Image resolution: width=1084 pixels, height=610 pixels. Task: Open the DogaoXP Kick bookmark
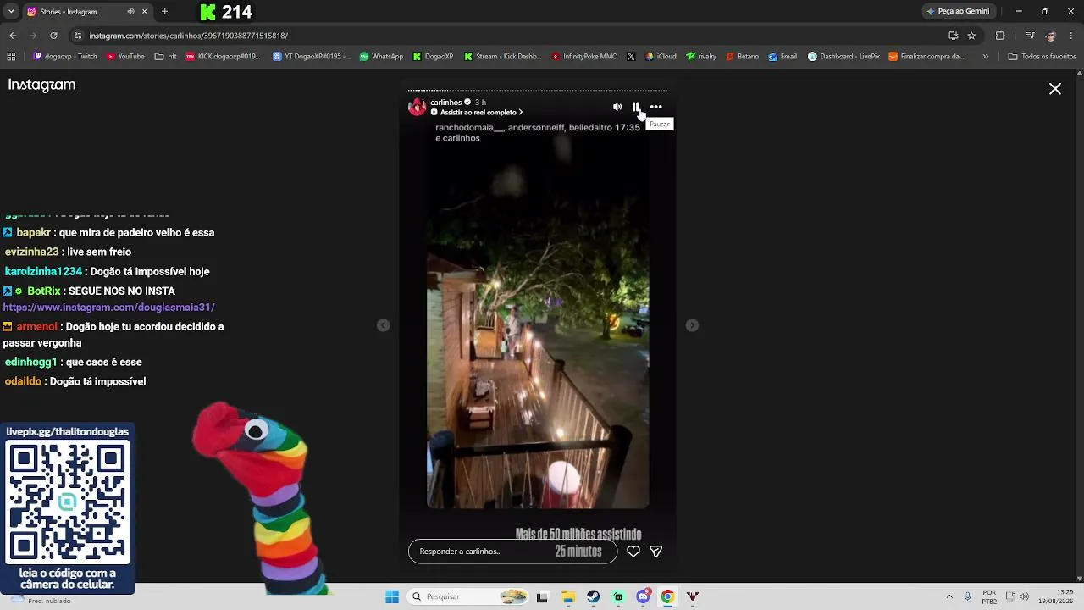coord(434,57)
